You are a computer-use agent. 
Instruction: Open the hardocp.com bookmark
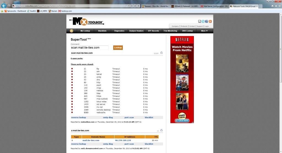pos(65,11)
